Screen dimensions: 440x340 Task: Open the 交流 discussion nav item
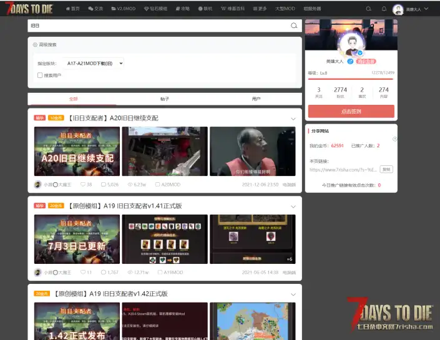[x=95, y=9]
